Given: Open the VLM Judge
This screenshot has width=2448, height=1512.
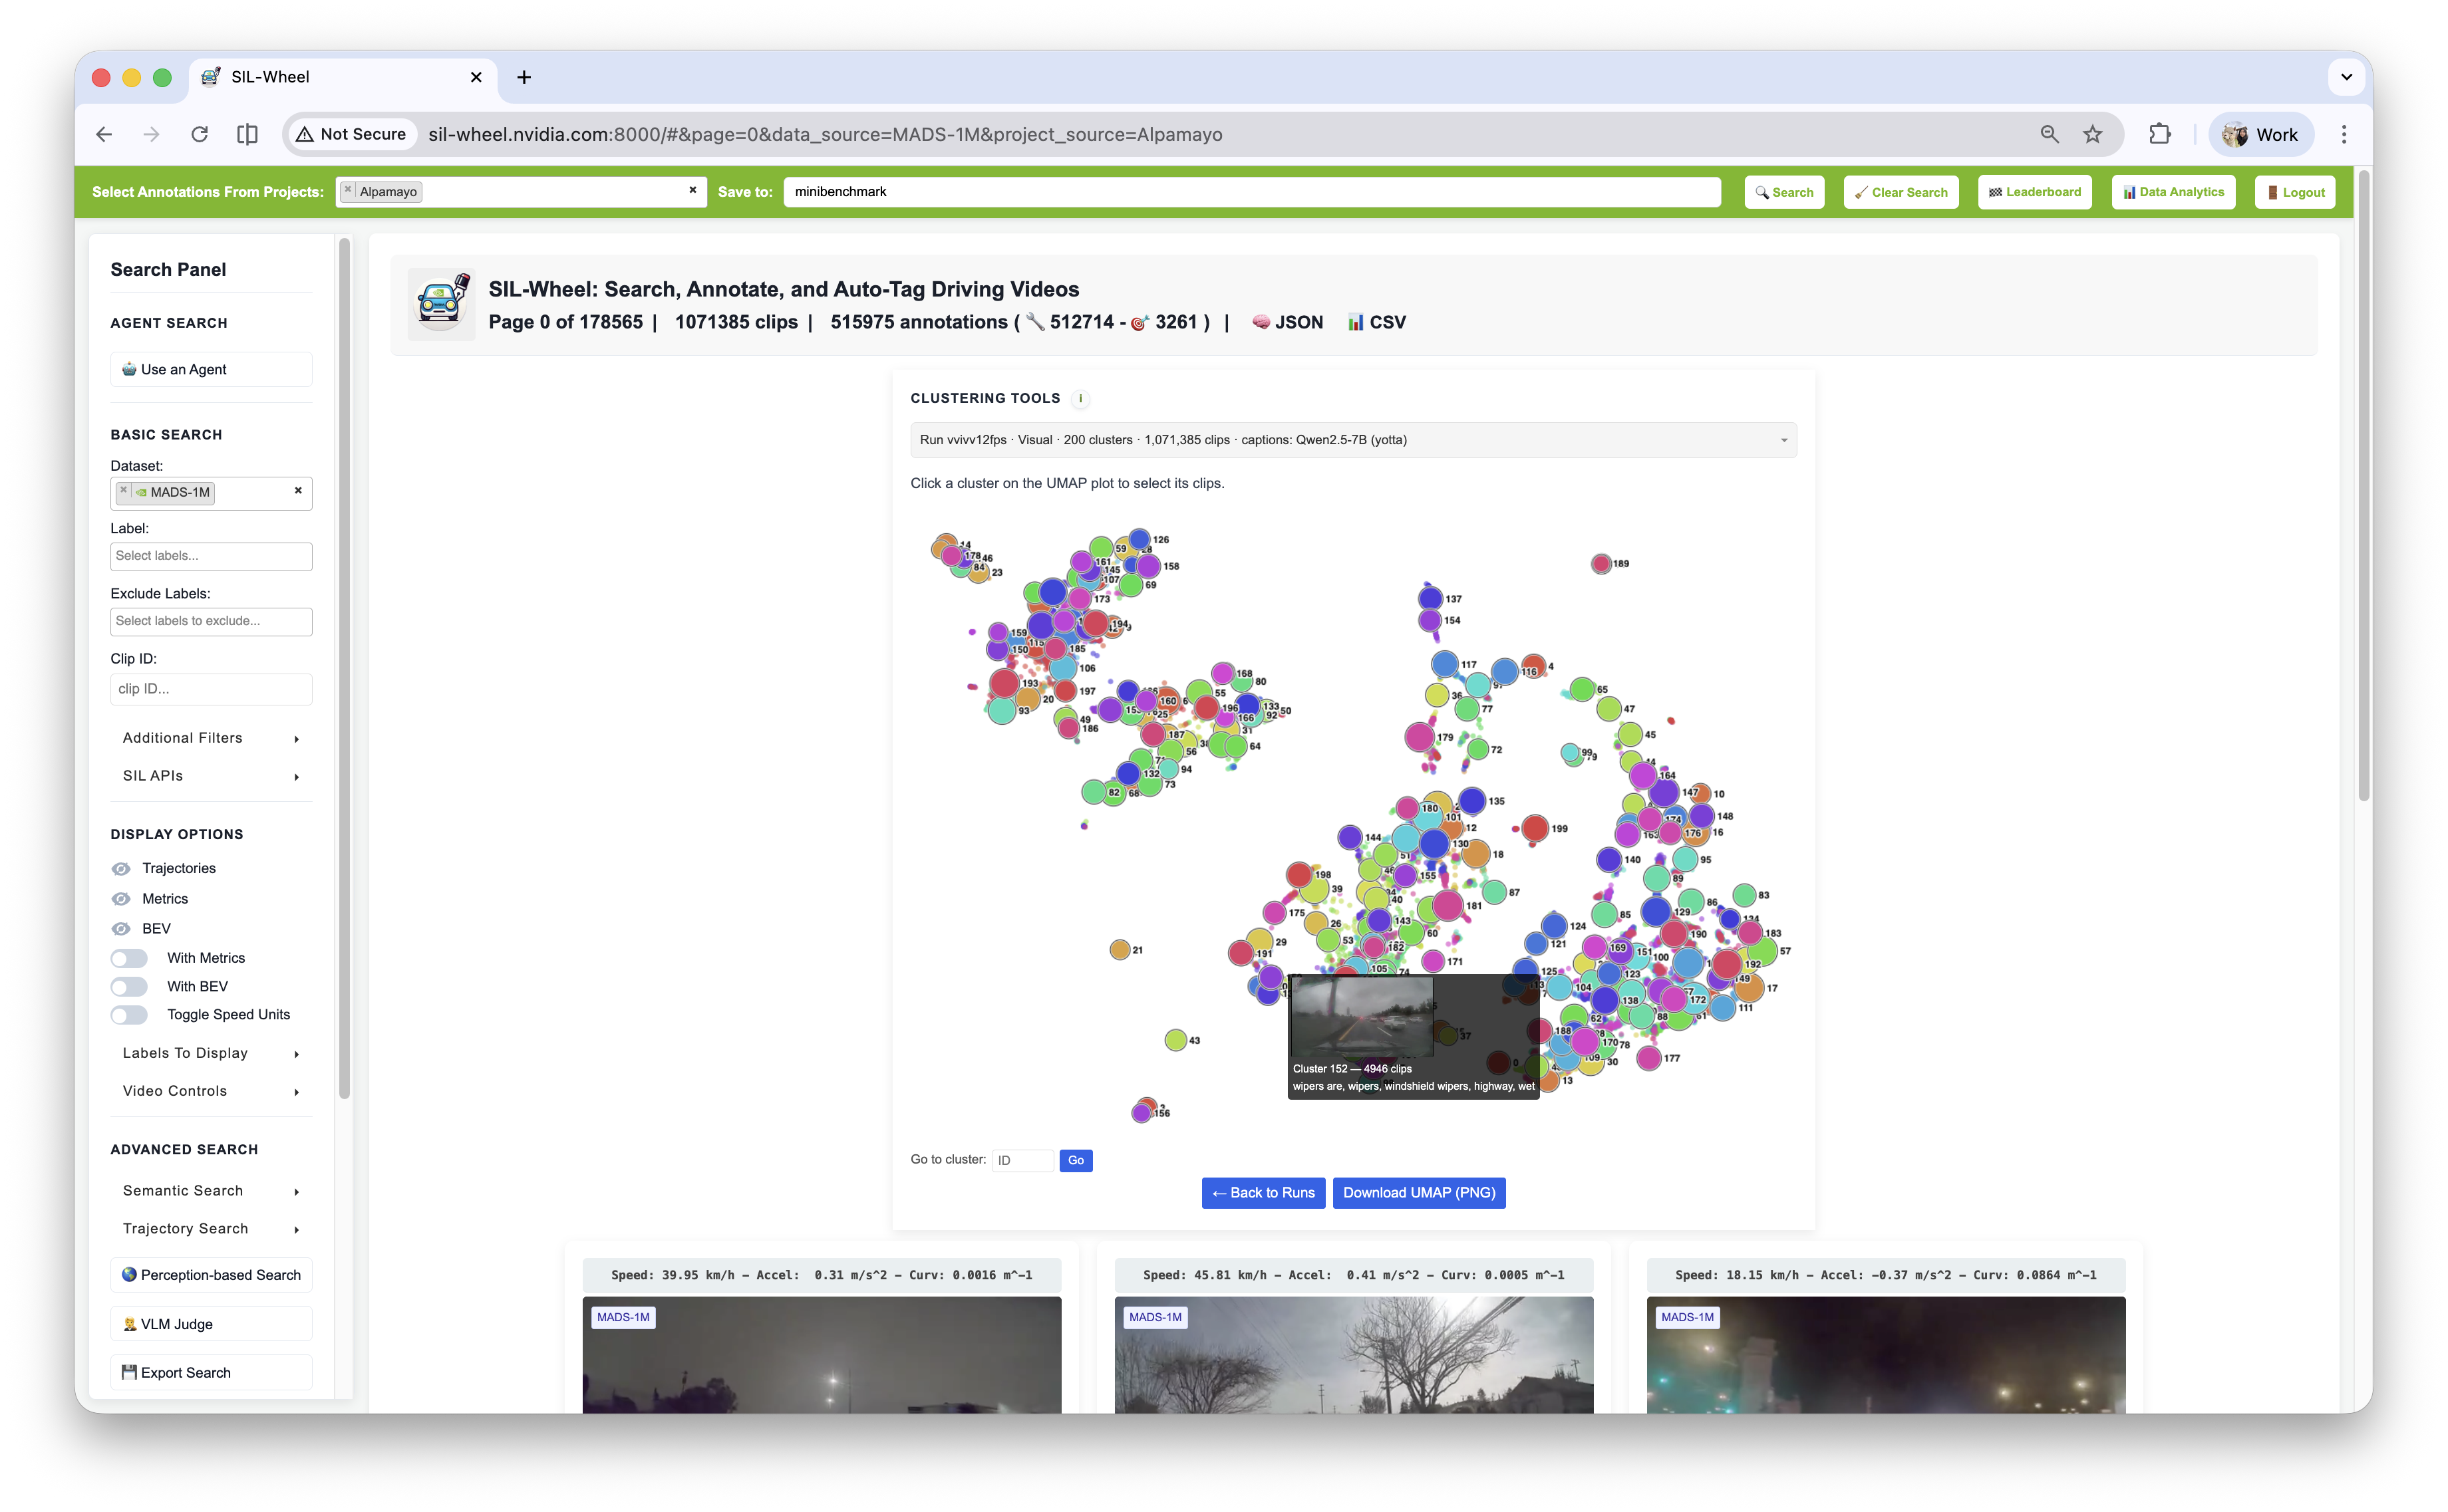Looking at the screenshot, I should pos(211,1324).
